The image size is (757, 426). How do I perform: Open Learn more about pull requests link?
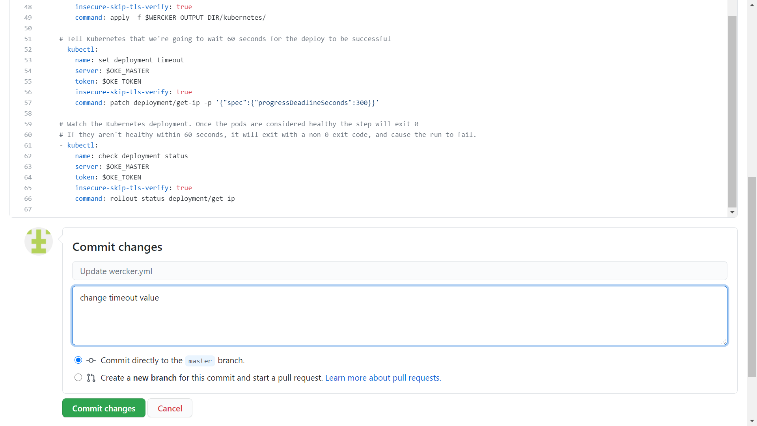click(x=383, y=378)
